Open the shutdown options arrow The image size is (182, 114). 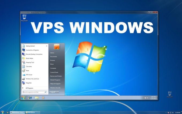58,92
